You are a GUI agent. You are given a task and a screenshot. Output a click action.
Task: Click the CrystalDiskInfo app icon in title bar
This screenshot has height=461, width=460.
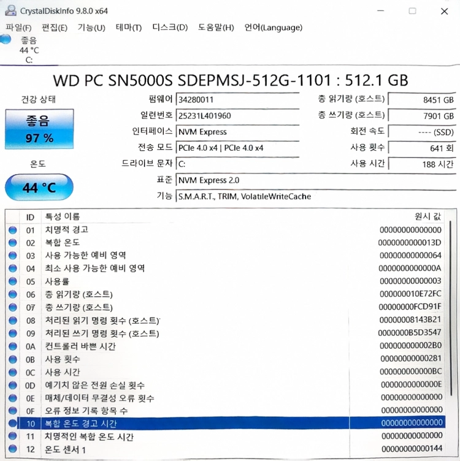click(x=10, y=10)
